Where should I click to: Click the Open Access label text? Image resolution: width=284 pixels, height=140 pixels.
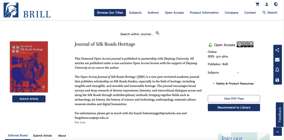click(x=225, y=45)
